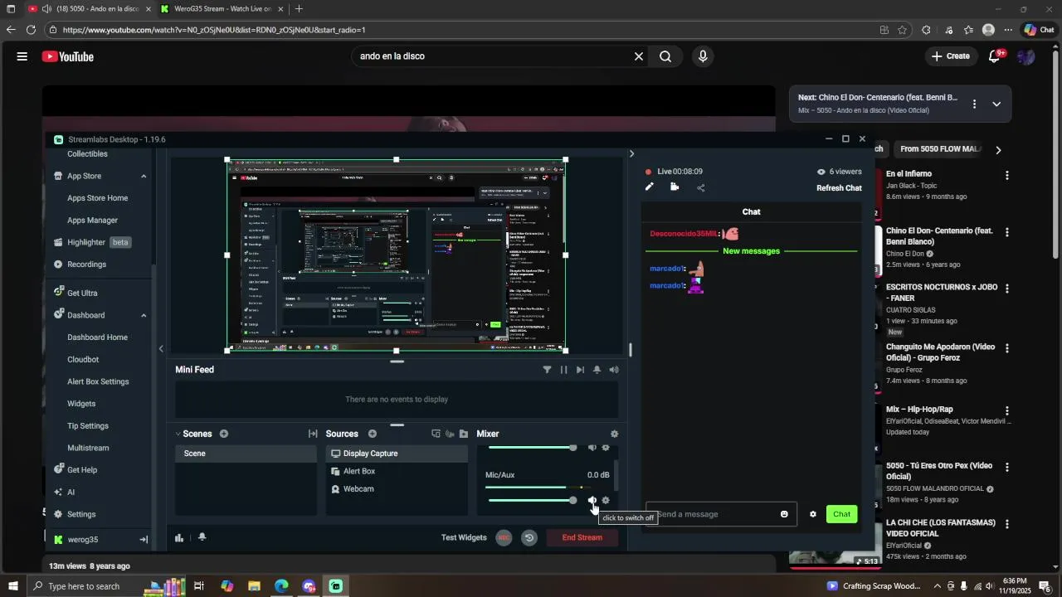Click YouTube voice search microphone

point(703,56)
